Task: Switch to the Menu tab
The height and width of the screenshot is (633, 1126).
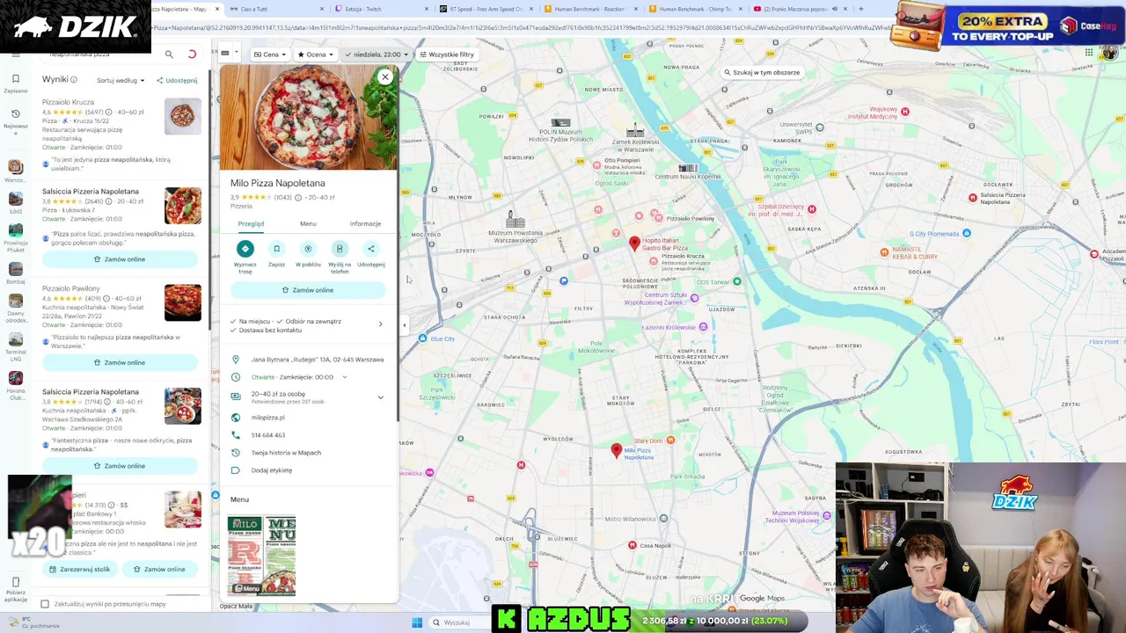Action: 308,224
